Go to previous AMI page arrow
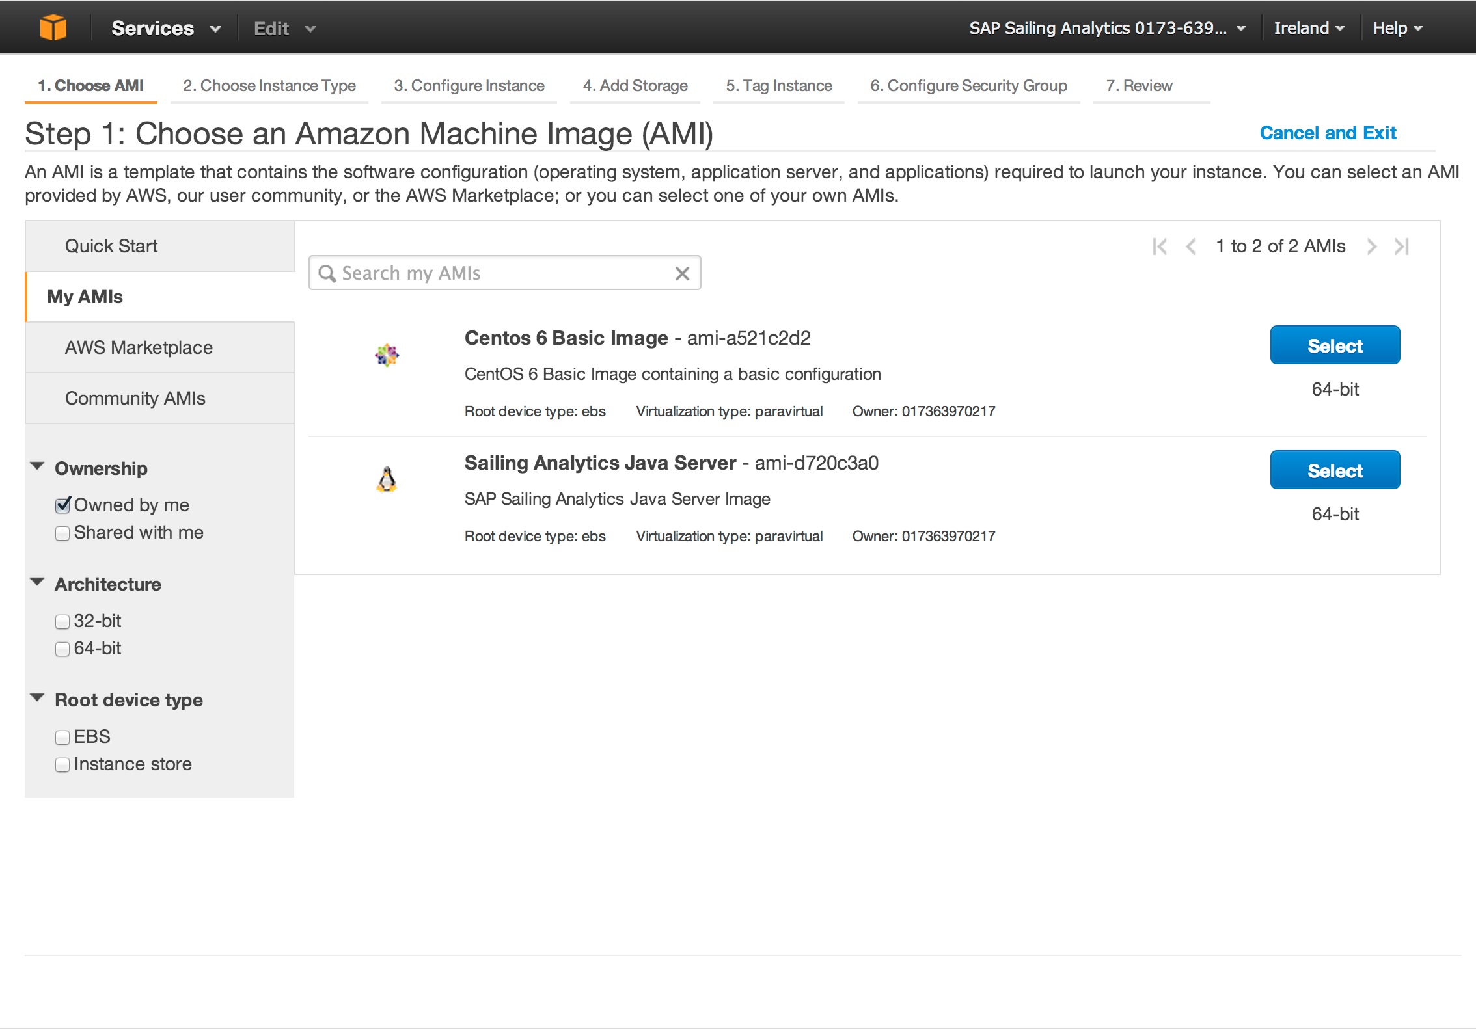Screen dimensions: 1476x1033 click(1190, 247)
